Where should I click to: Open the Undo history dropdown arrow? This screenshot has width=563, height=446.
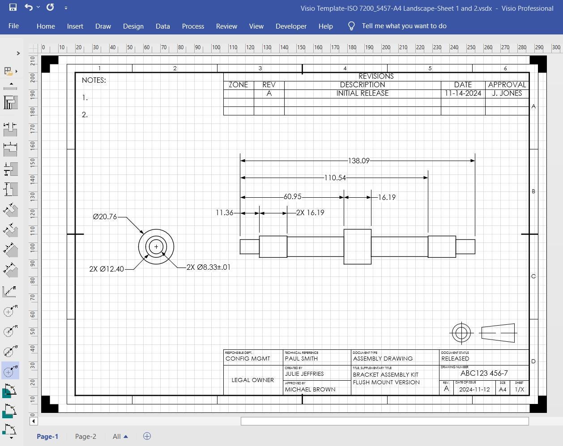tap(38, 8)
